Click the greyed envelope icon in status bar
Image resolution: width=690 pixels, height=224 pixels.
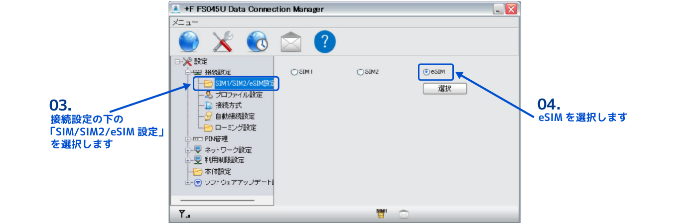(x=404, y=215)
